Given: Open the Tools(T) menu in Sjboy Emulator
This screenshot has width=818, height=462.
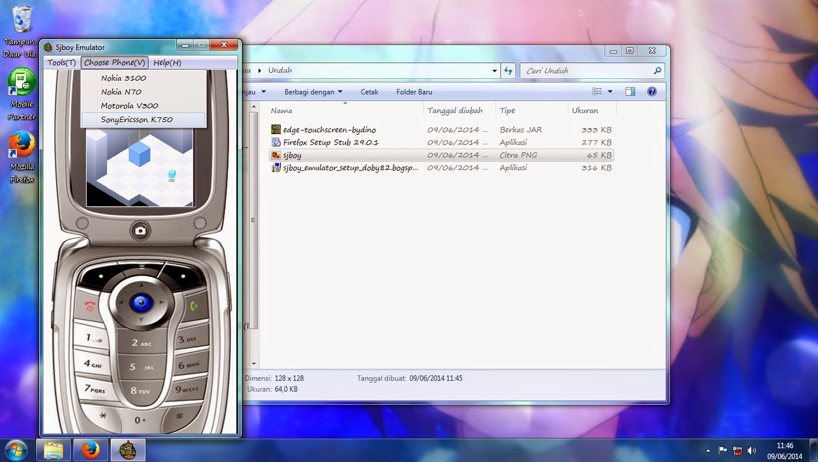Looking at the screenshot, I should click(x=62, y=63).
